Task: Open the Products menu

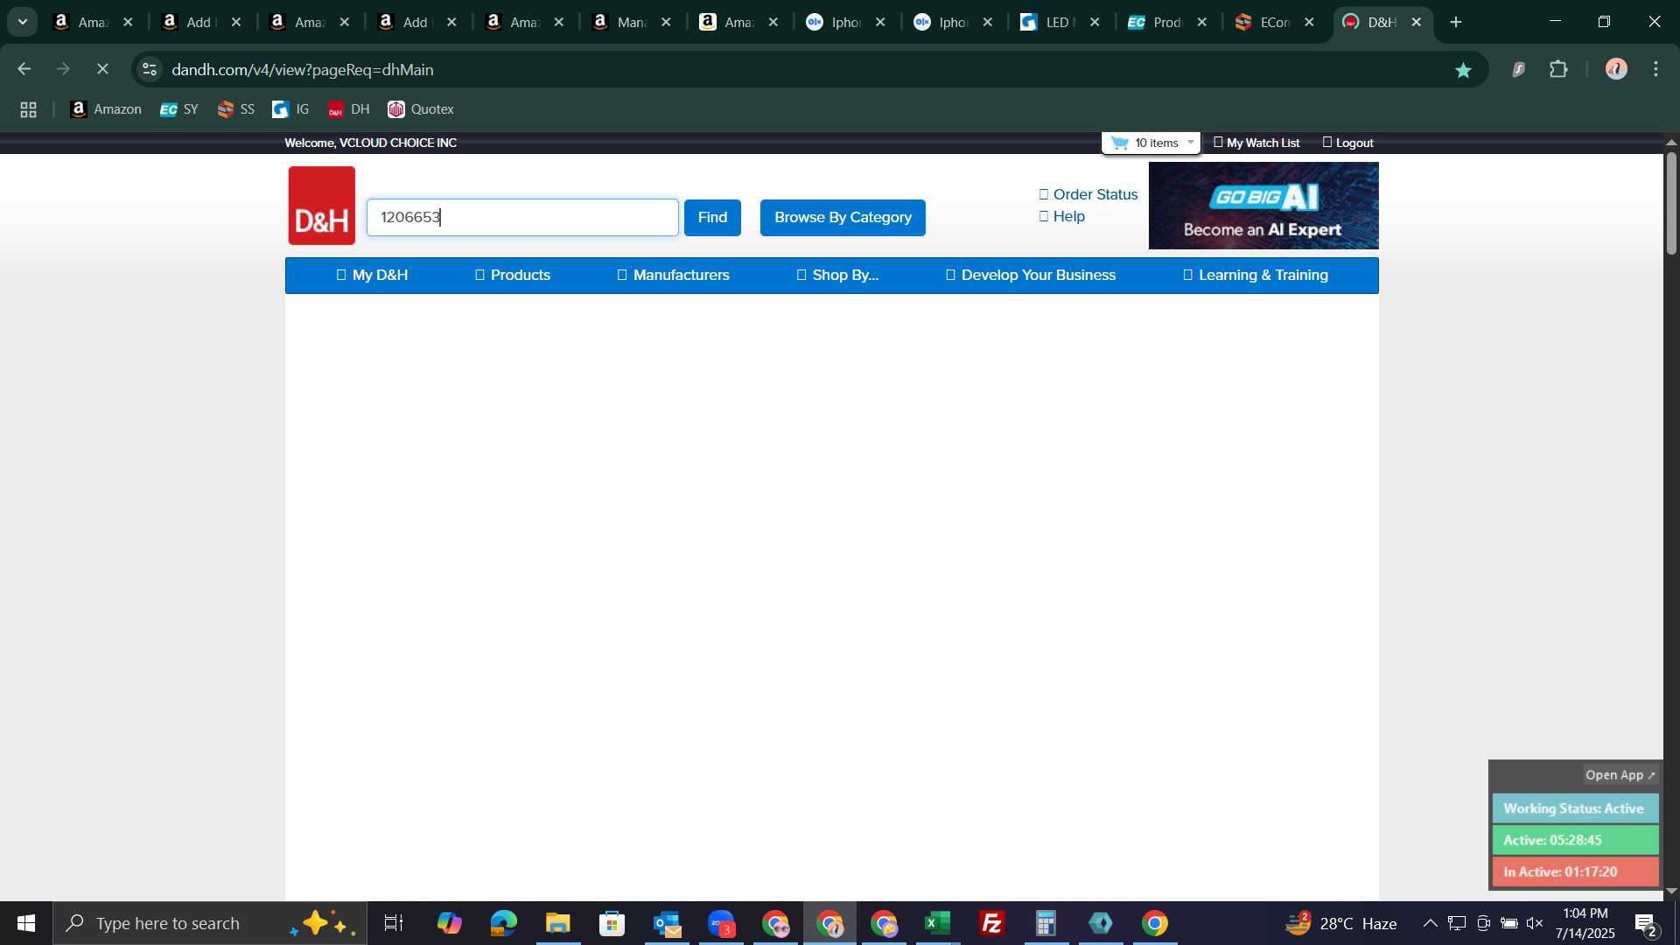Action: (x=512, y=276)
